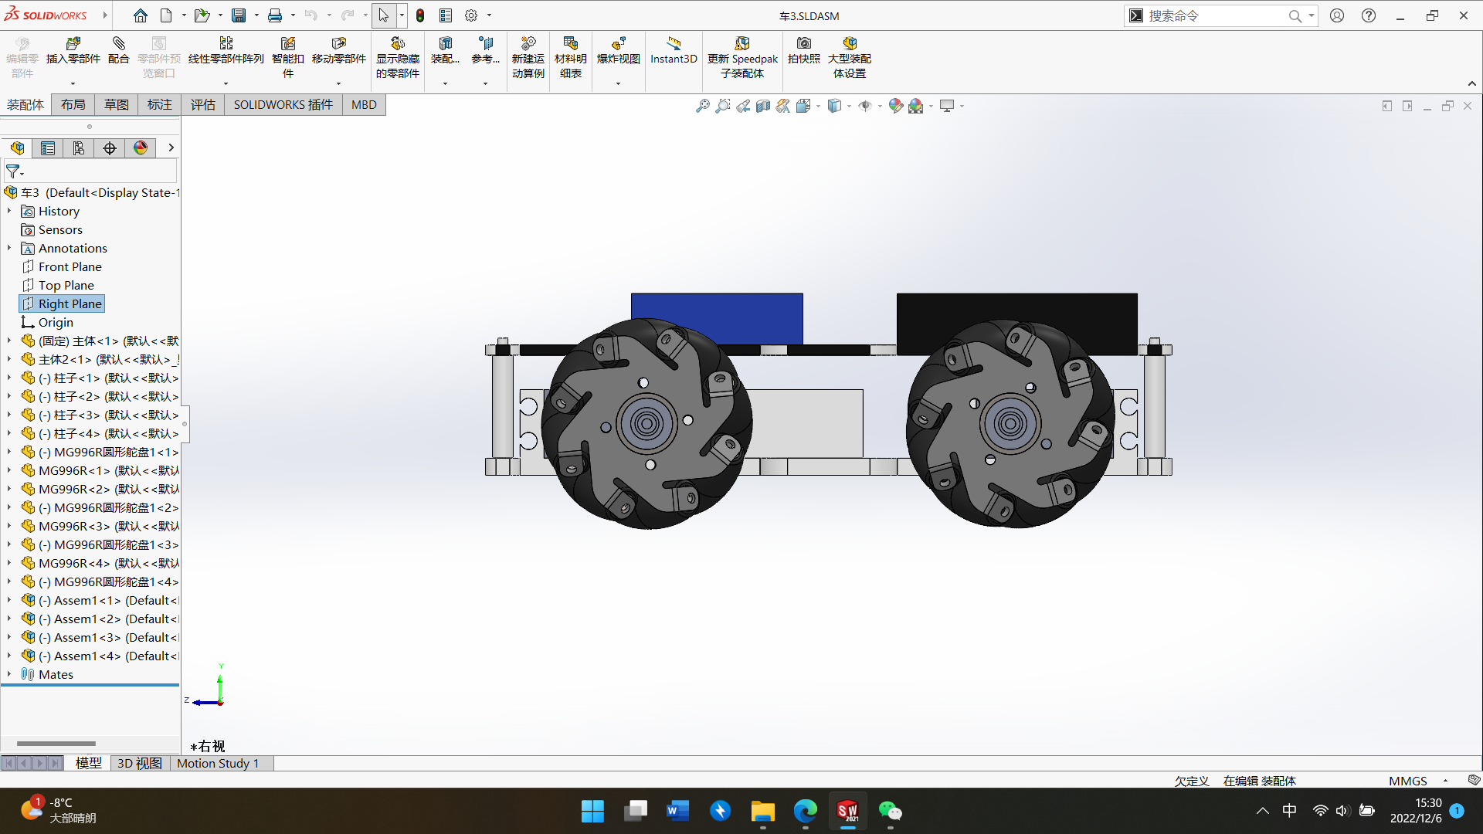Switch to PropertyManager tab icon
The width and height of the screenshot is (1483, 834).
pyautogui.click(x=48, y=148)
